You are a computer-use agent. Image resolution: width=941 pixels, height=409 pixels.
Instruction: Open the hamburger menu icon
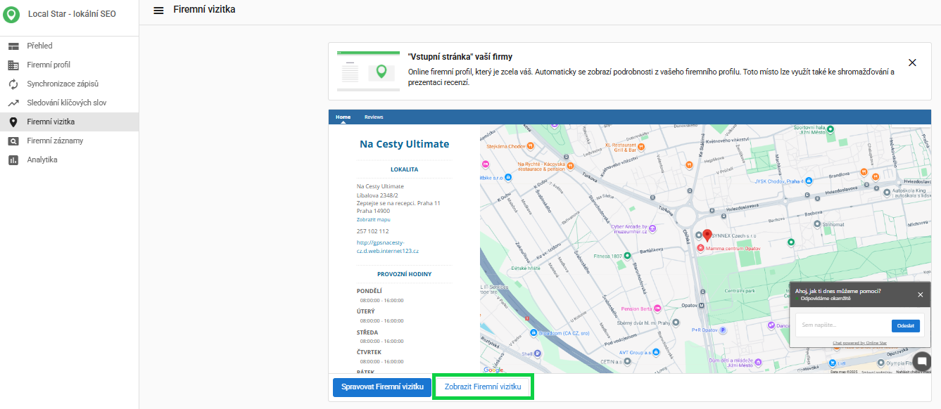pyautogui.click(x=158, y=11)
